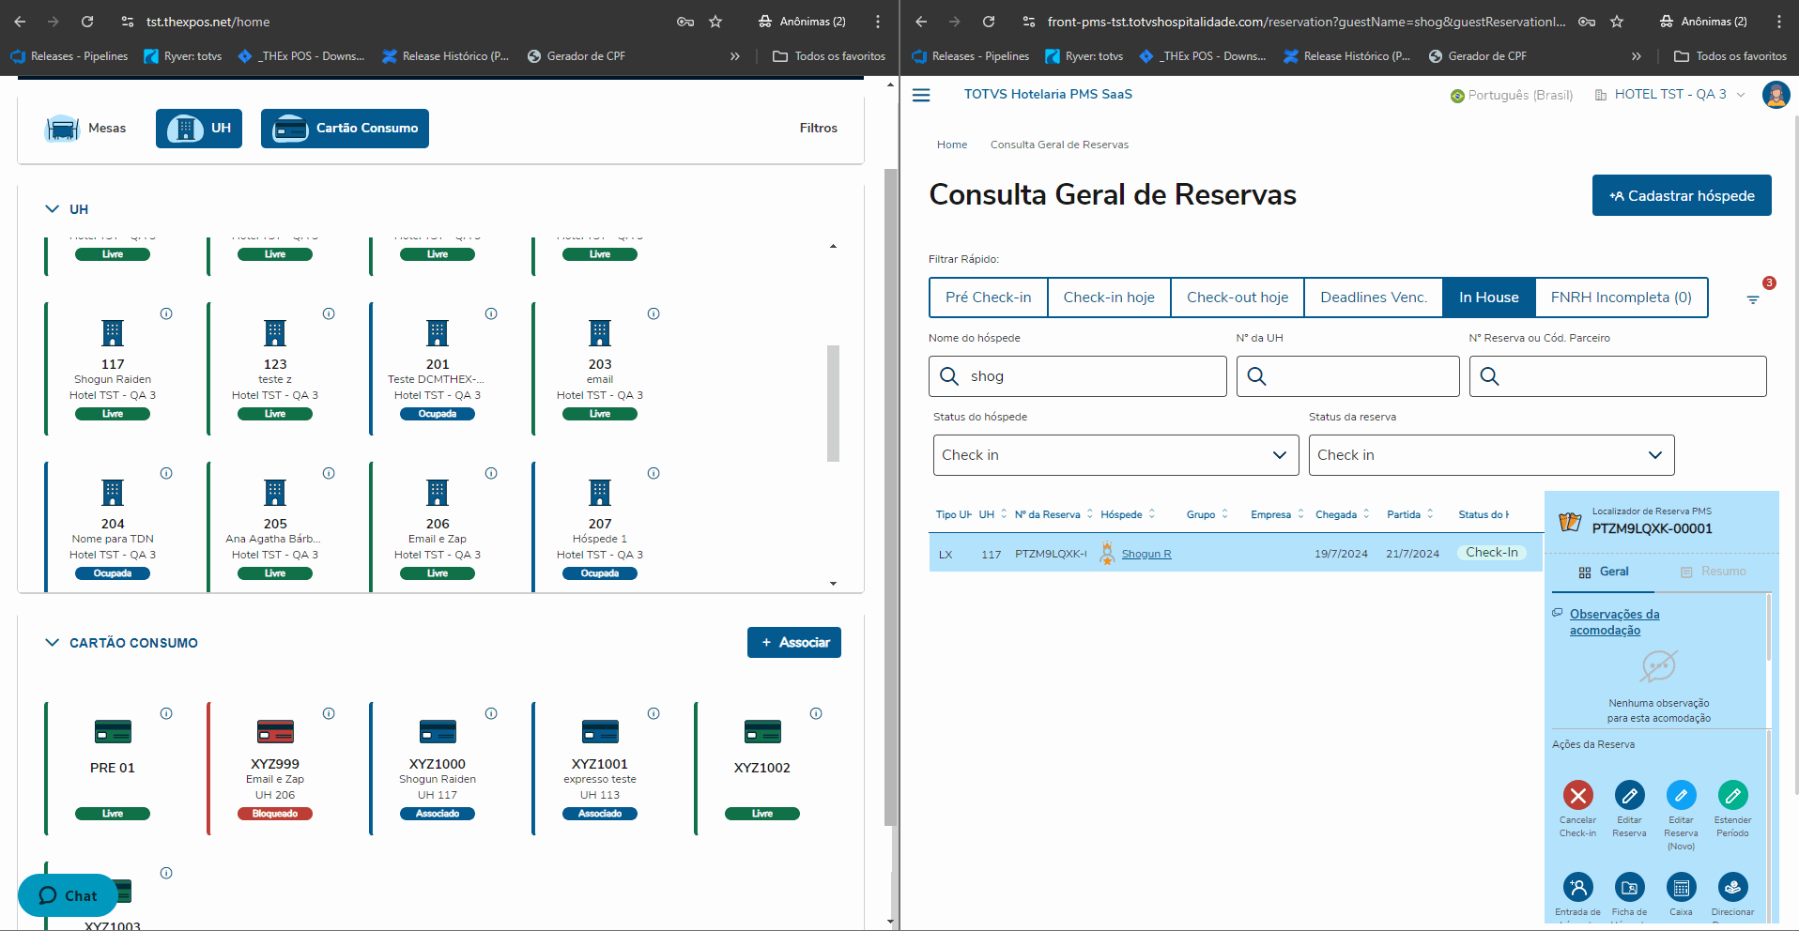Image resolution: width=1799 pixels, height=931 pixels.
Task: Open the Status da reserva dropdown
Action: (x=1491, y=455)
